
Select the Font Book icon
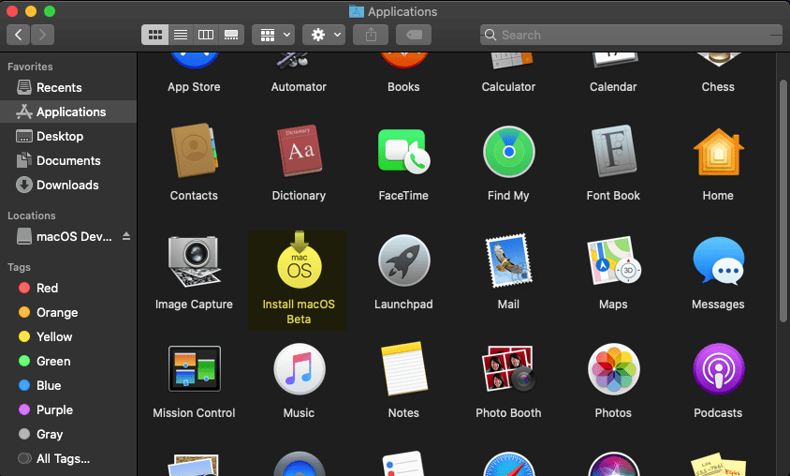613,150
